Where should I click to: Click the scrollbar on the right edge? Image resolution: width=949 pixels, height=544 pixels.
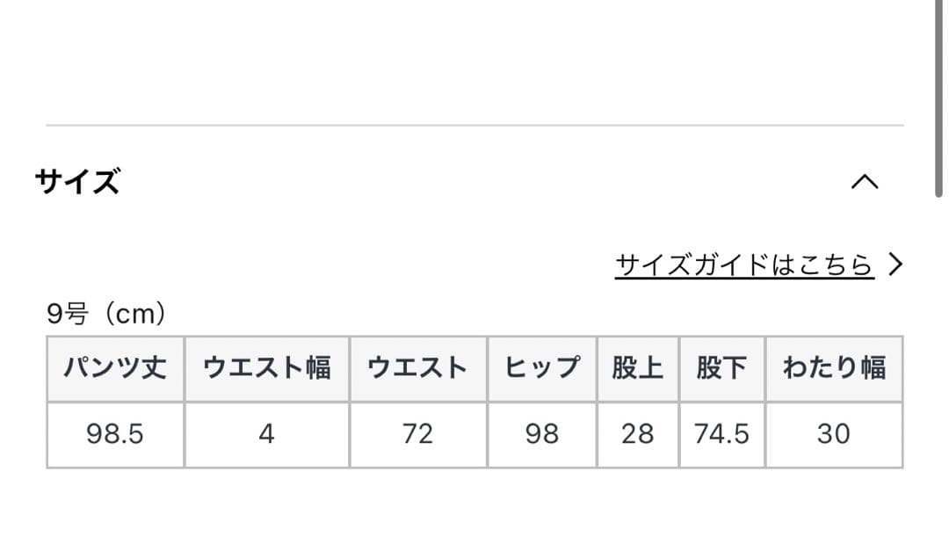coord(940,97)
